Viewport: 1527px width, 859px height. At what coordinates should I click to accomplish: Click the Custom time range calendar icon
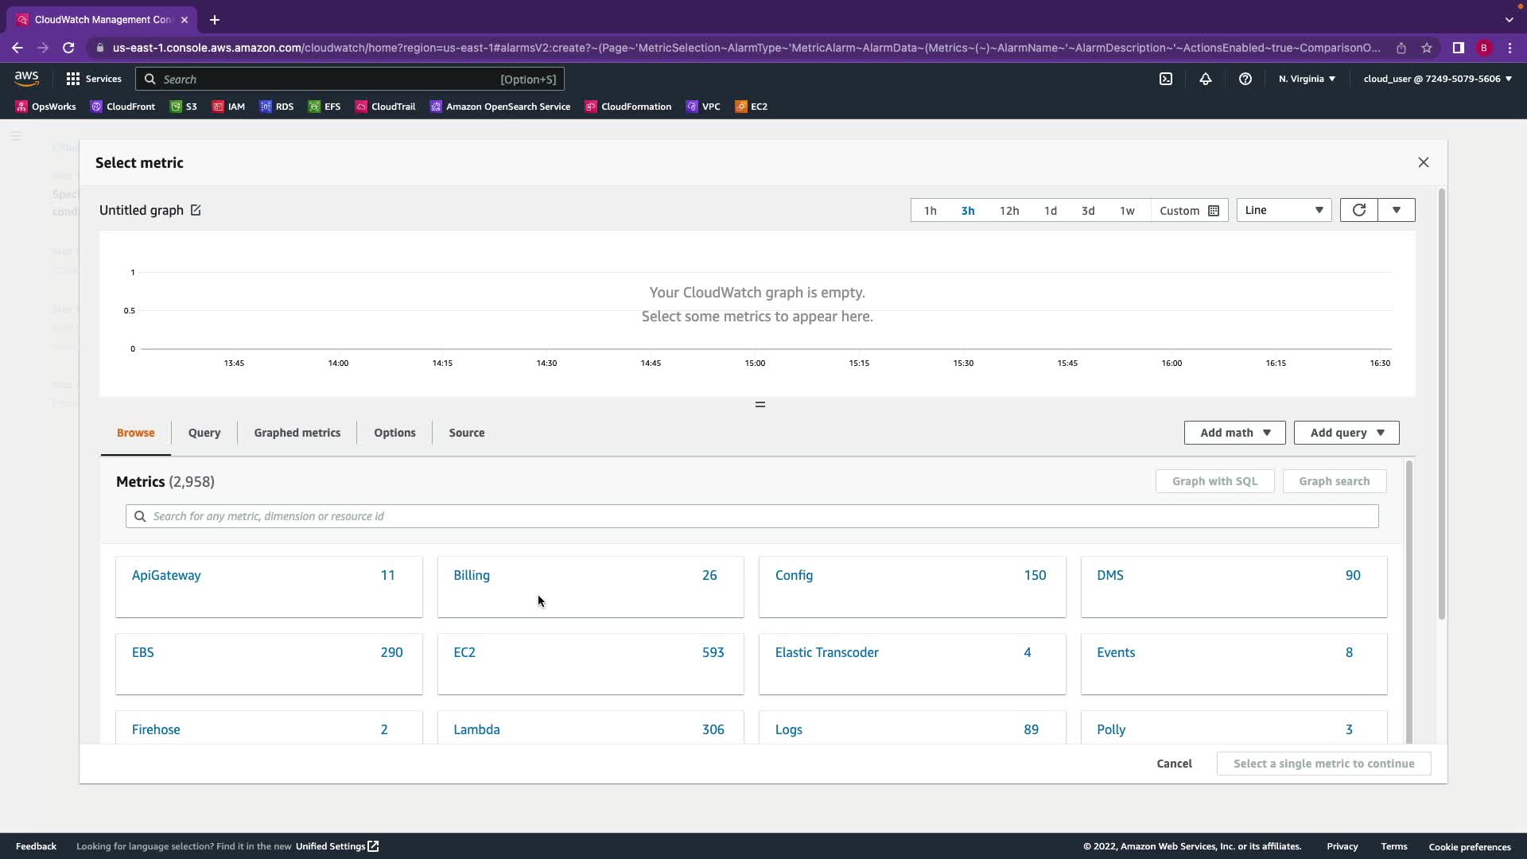pyautogui.click(x=1214, y=211)
